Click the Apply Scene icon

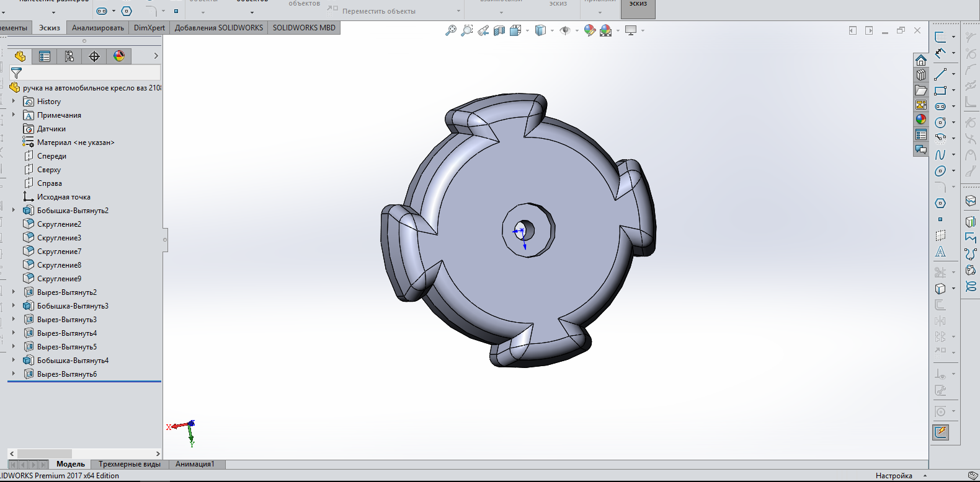pos(606,30)
